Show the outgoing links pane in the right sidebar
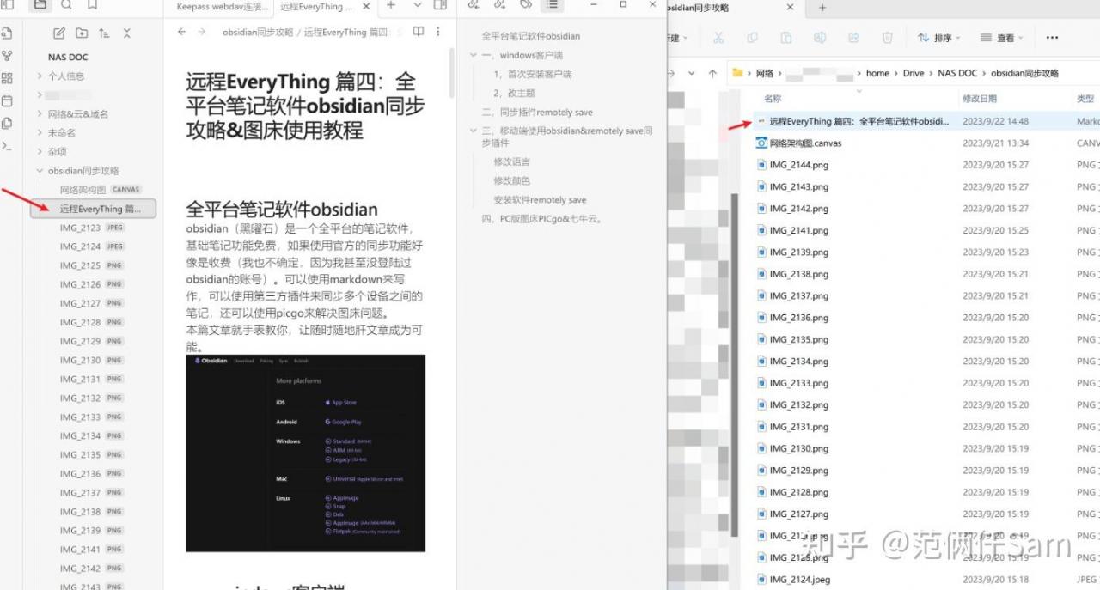 point(500,5)
